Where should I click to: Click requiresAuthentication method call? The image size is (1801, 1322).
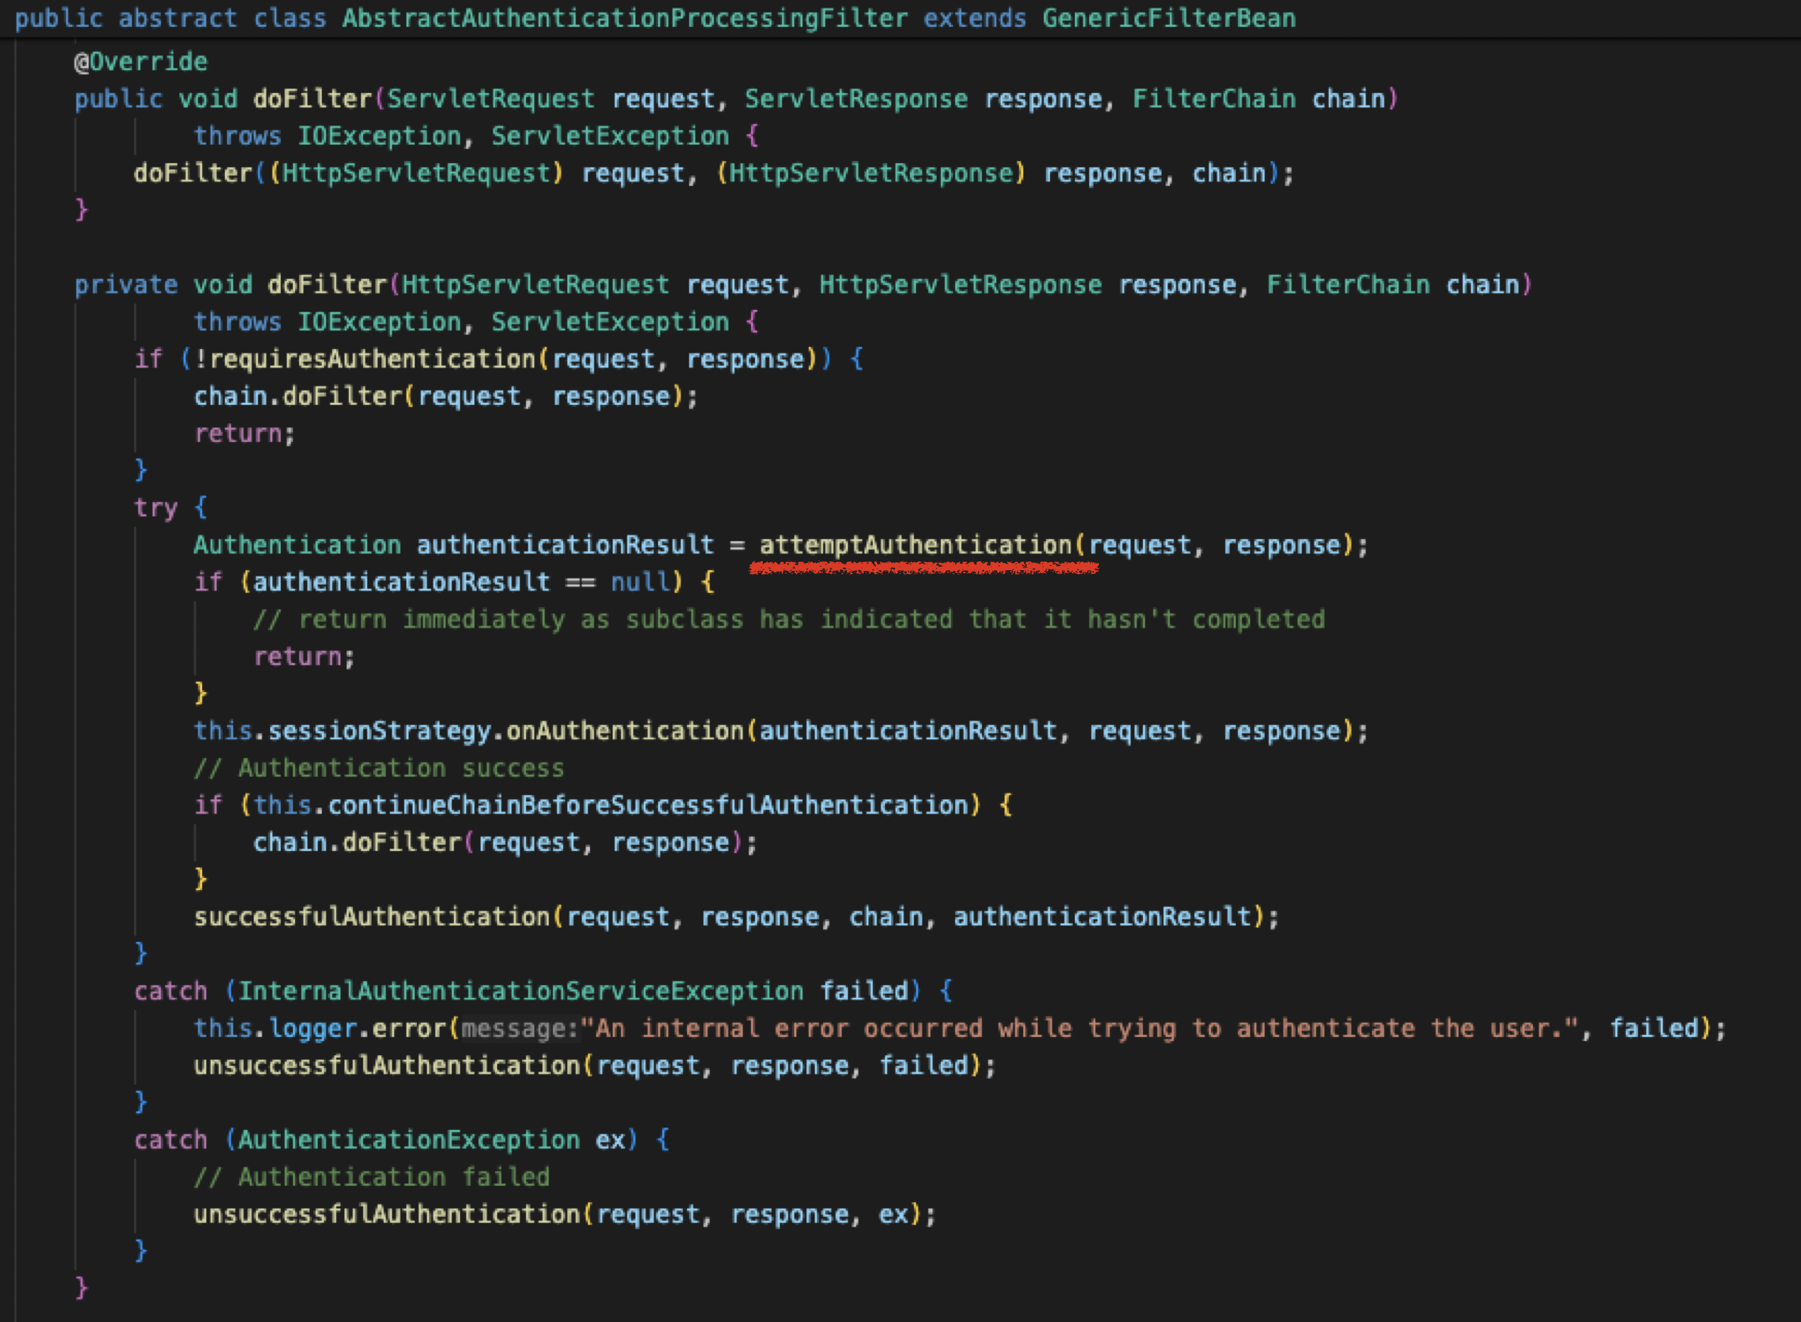pos(373,360)
